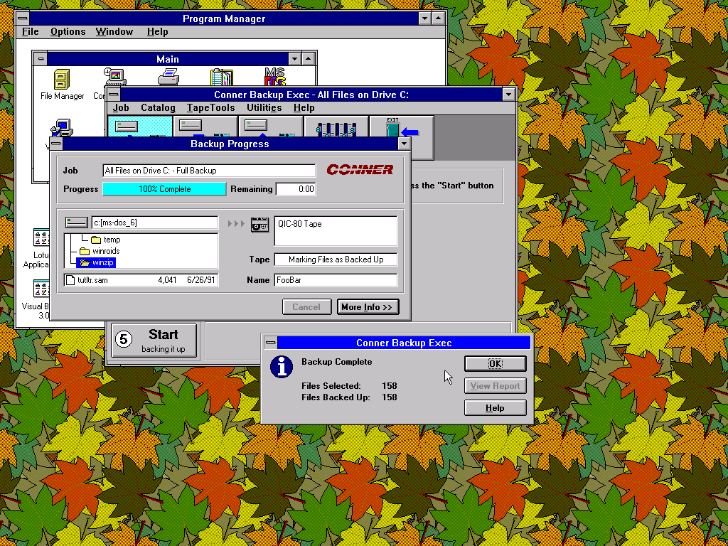The width and height of the screenshot is (728, 546).
Task: Select the highlighted Backup toolbar button in Backup Exec
Action: [140, 127]
